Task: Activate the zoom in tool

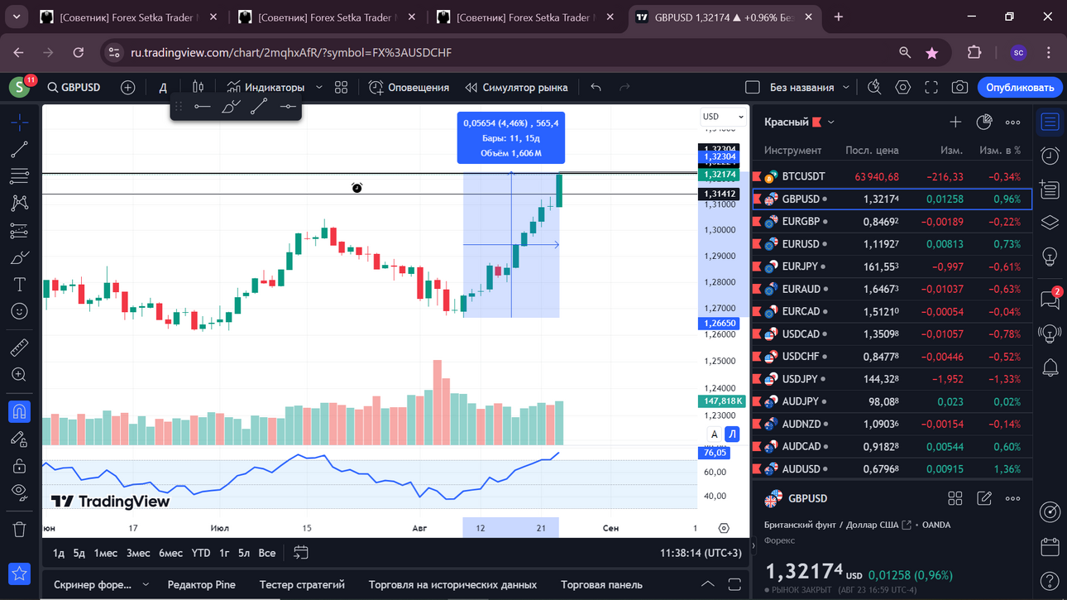Action: [20, 375]
